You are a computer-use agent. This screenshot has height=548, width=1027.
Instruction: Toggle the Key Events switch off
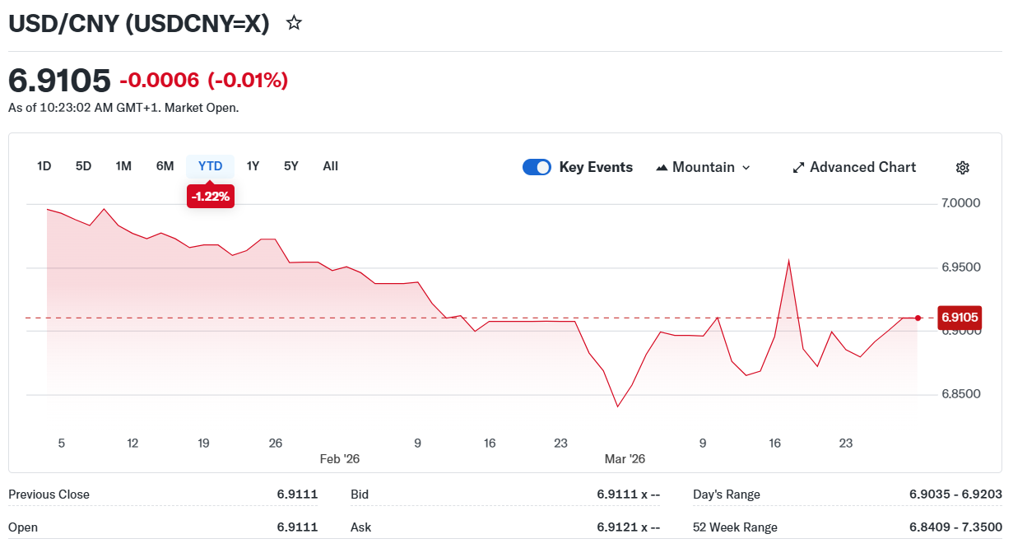coord(537,167)
